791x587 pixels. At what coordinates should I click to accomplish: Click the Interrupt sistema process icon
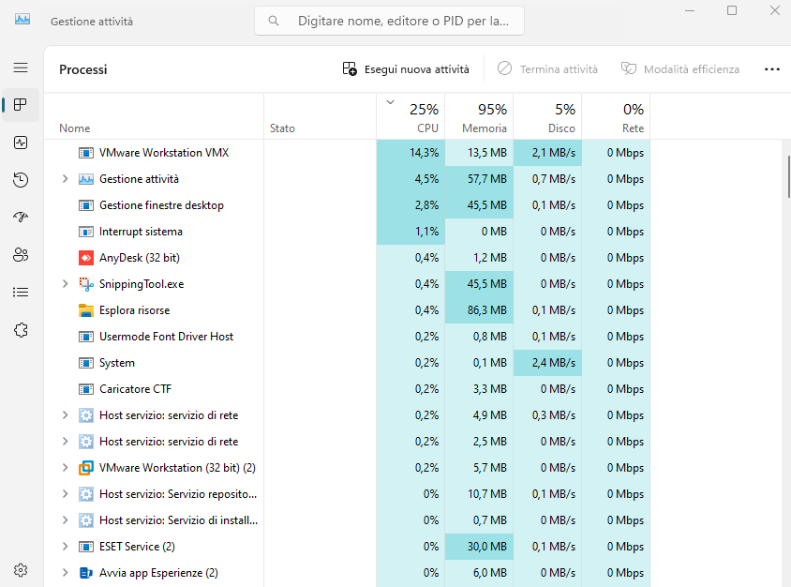pos(86,232)
